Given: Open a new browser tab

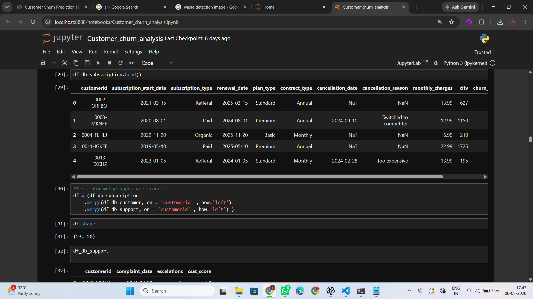Looking at the screenshot, I should pos(416,7).
